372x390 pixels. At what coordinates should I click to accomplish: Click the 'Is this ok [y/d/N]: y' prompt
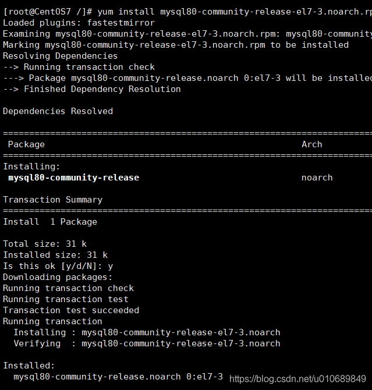coord(58,266)
